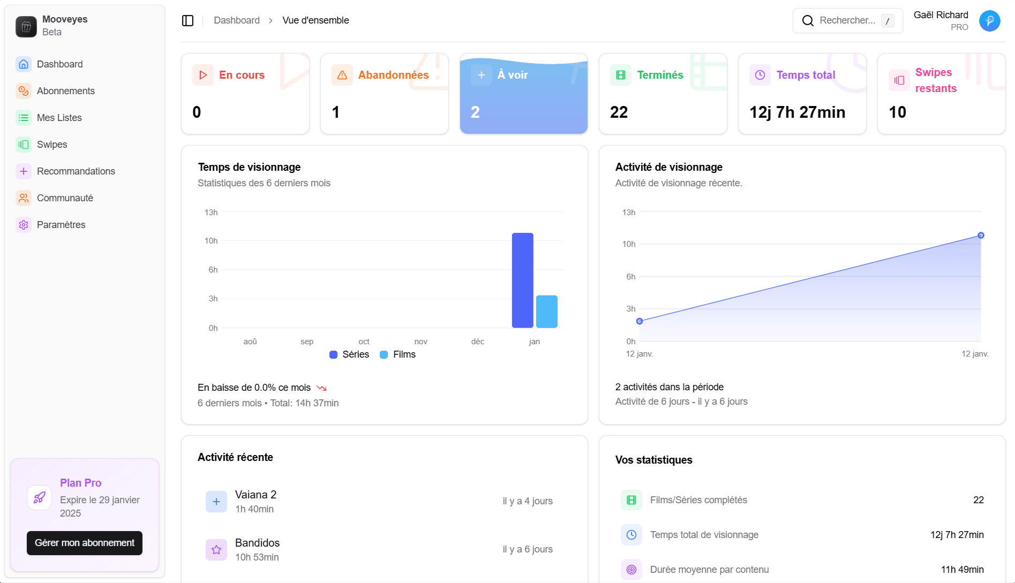This screenshot has width=1015, height=583.
Task: Click '2 activités dans la période' text
Action: [669, 387]
